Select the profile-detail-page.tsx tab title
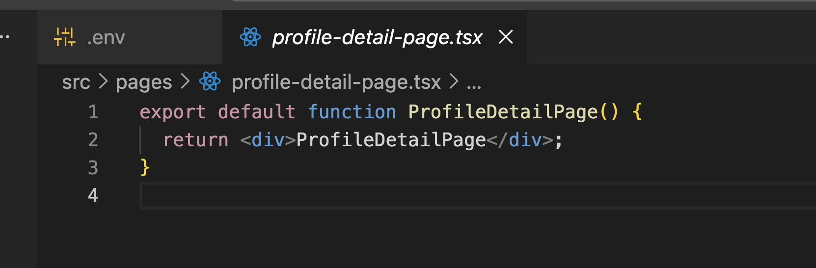The height and width of the screenshot is (268, 816). tap(377, 38)
